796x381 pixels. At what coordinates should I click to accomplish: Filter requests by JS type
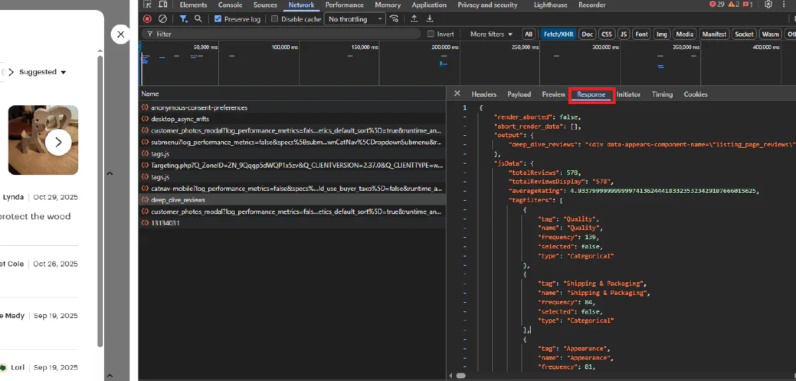[624, 34]
